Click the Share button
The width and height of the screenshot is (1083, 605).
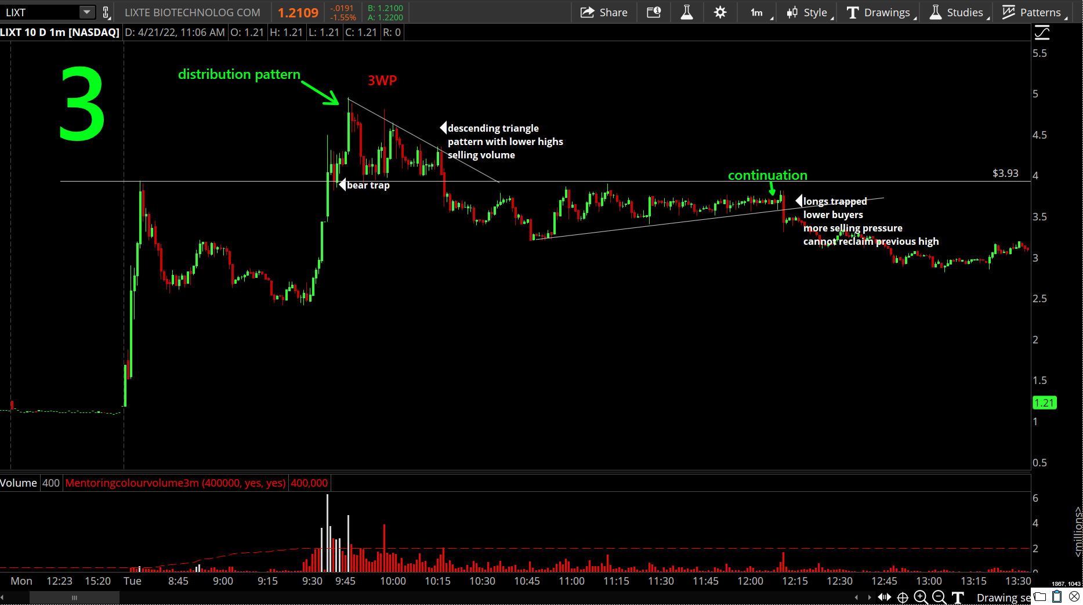click(x=604, y=12)
